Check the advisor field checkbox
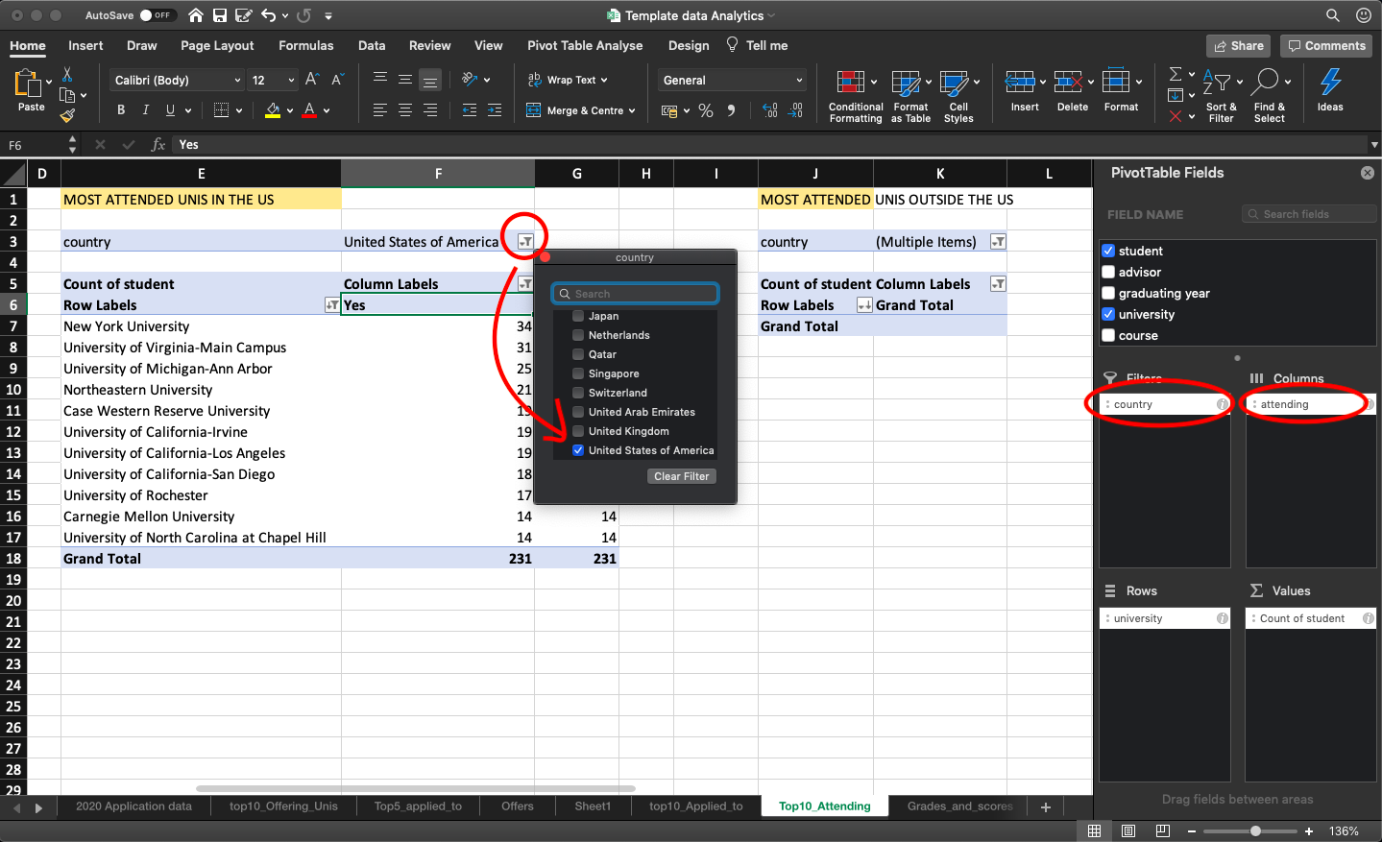Viewport: 1382px width, 842px height. [x=1108, y=272]
